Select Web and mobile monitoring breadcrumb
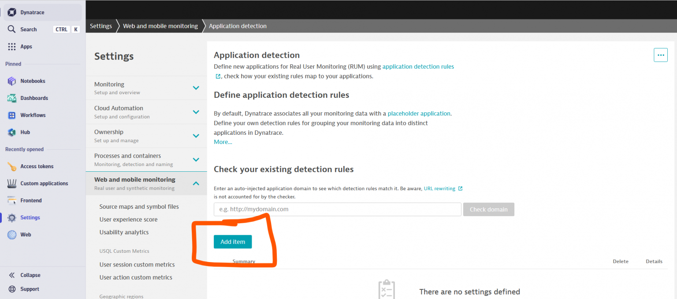The image size is (677, 299). (x=160, y=26)
